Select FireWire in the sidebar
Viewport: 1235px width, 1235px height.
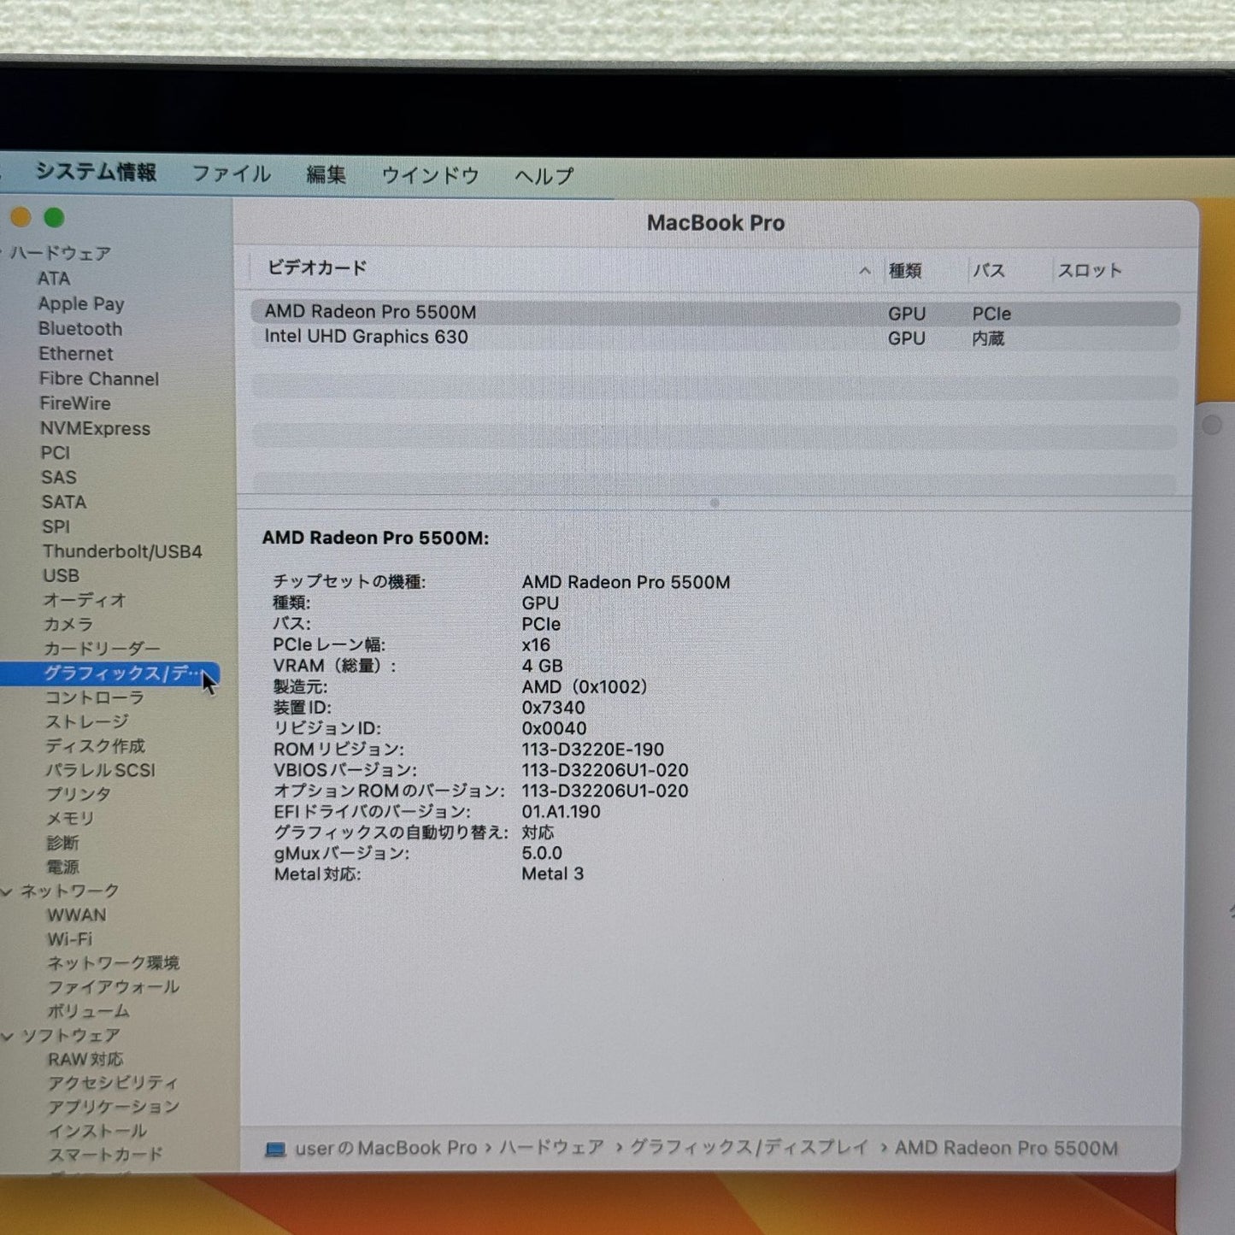click(75, 403)
